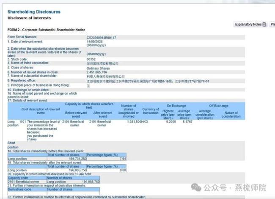
Task: Click highest price value 5.2000
Action: (x=171, y=122)
